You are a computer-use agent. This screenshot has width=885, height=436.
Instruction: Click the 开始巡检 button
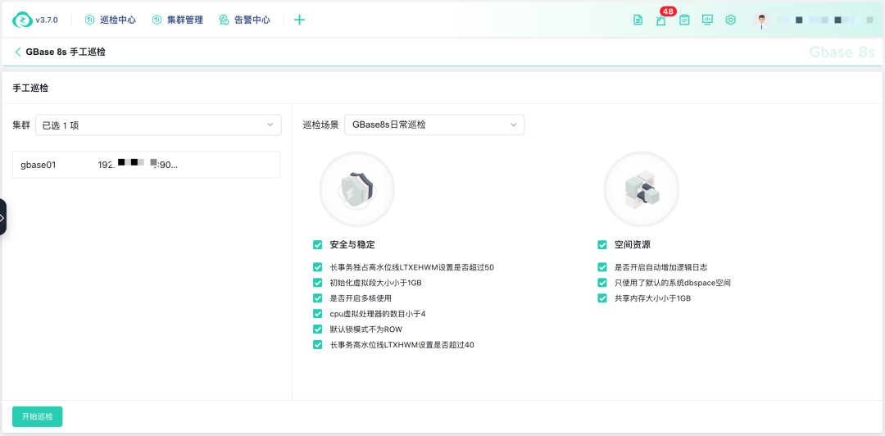(x=37, y=417)
